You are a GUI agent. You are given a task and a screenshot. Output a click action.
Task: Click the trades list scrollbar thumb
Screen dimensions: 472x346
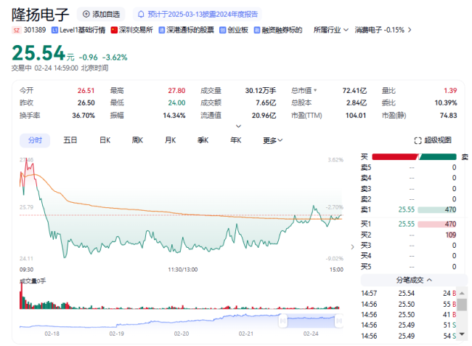(462, 305)
